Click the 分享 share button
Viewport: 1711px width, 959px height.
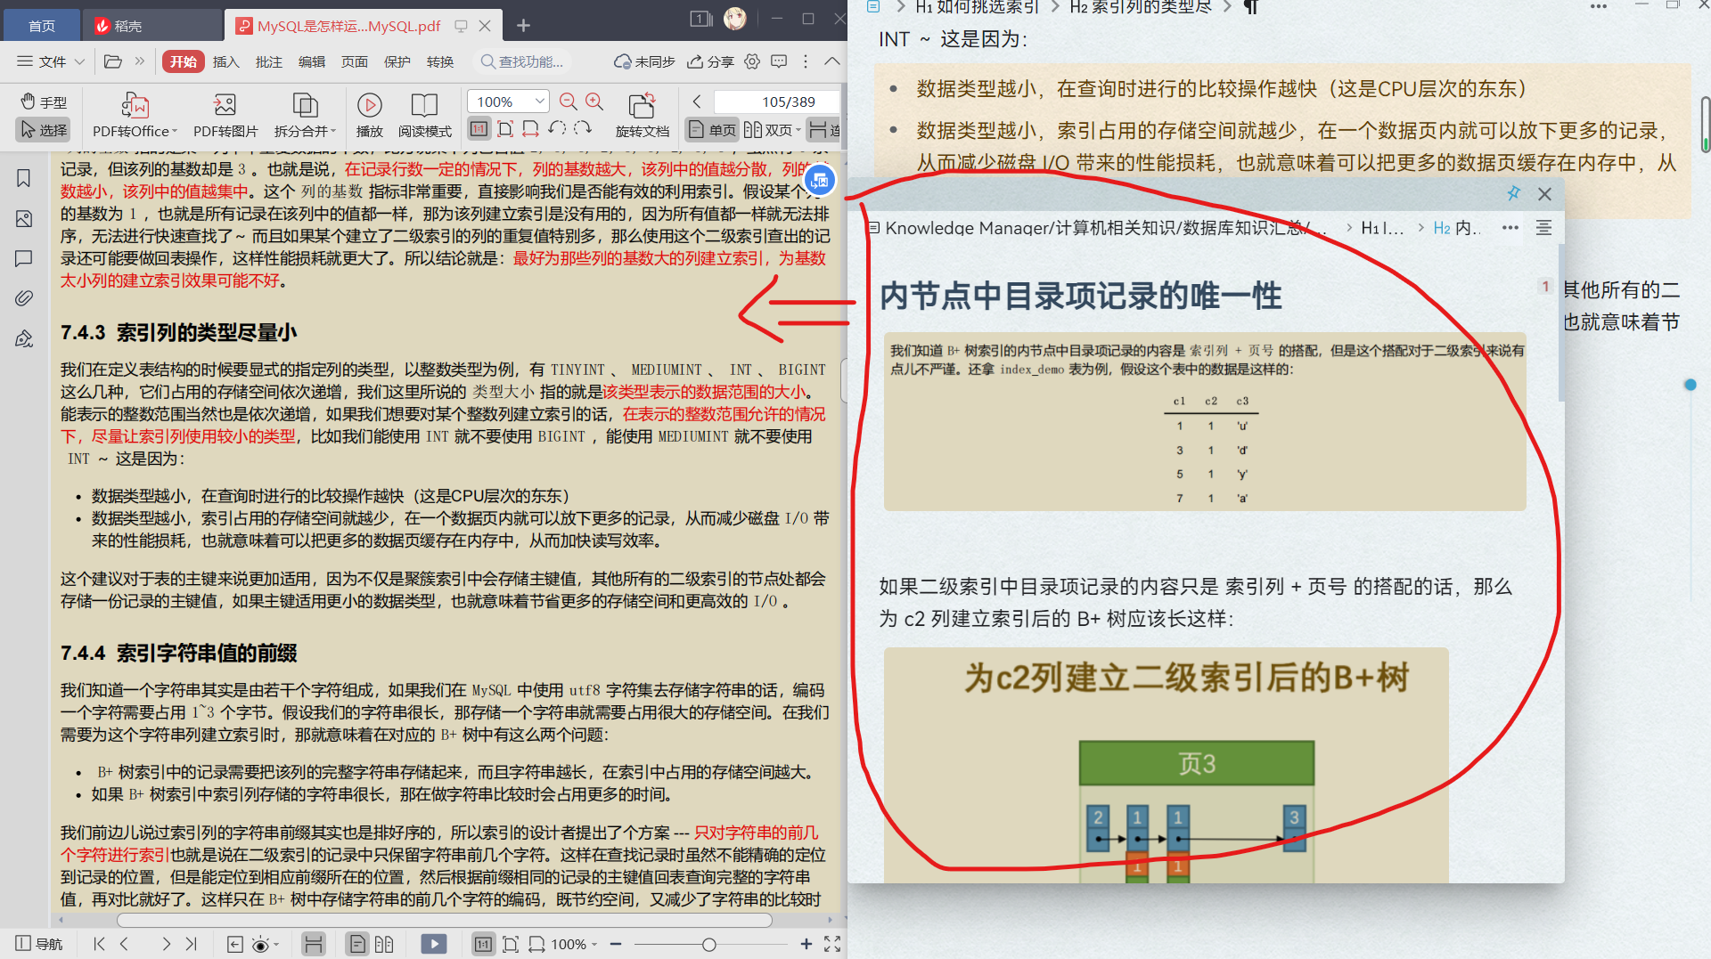point(710,61)
